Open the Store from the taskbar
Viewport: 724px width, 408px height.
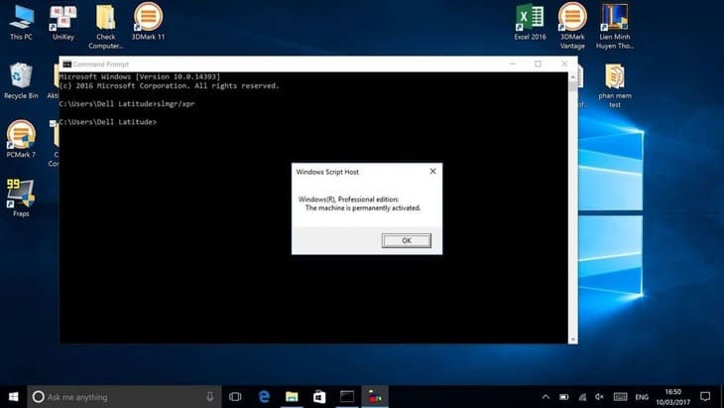(319, 397)
